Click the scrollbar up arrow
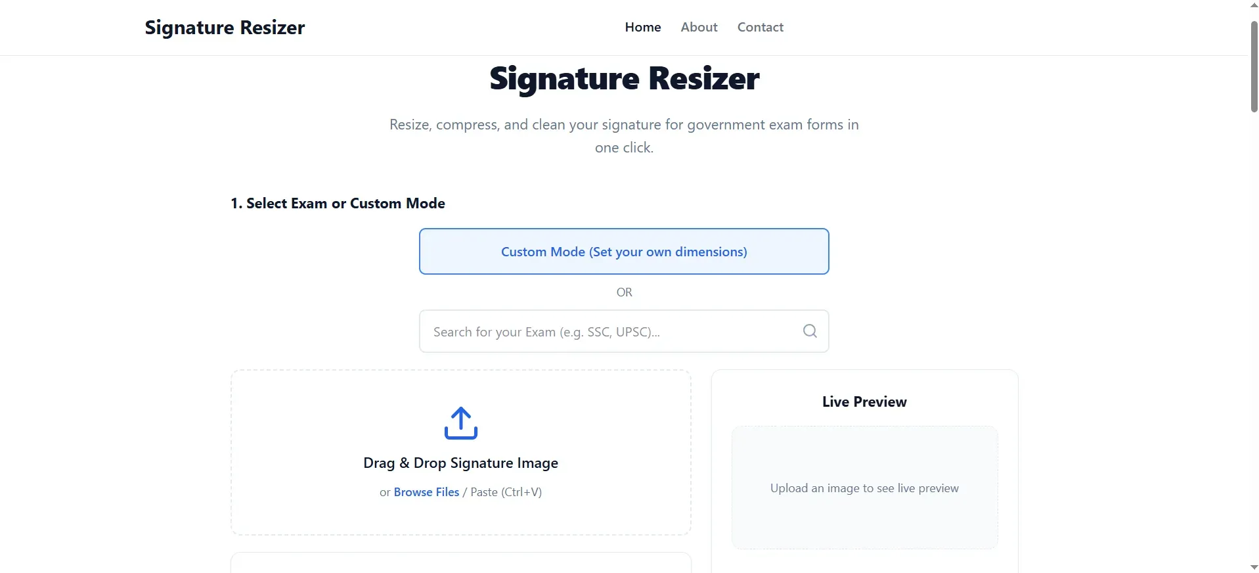Image resolution: width=1259 pixels, height=573 pixels. pos(1254,5)
